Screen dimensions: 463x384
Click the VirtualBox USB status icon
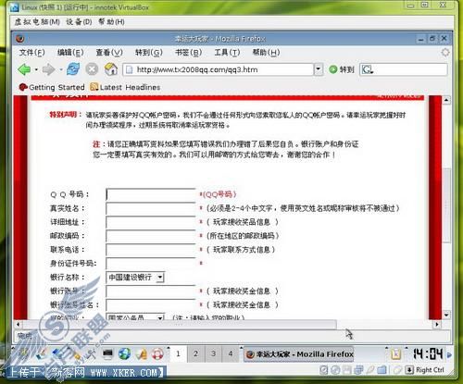click(x=369, y=369)
